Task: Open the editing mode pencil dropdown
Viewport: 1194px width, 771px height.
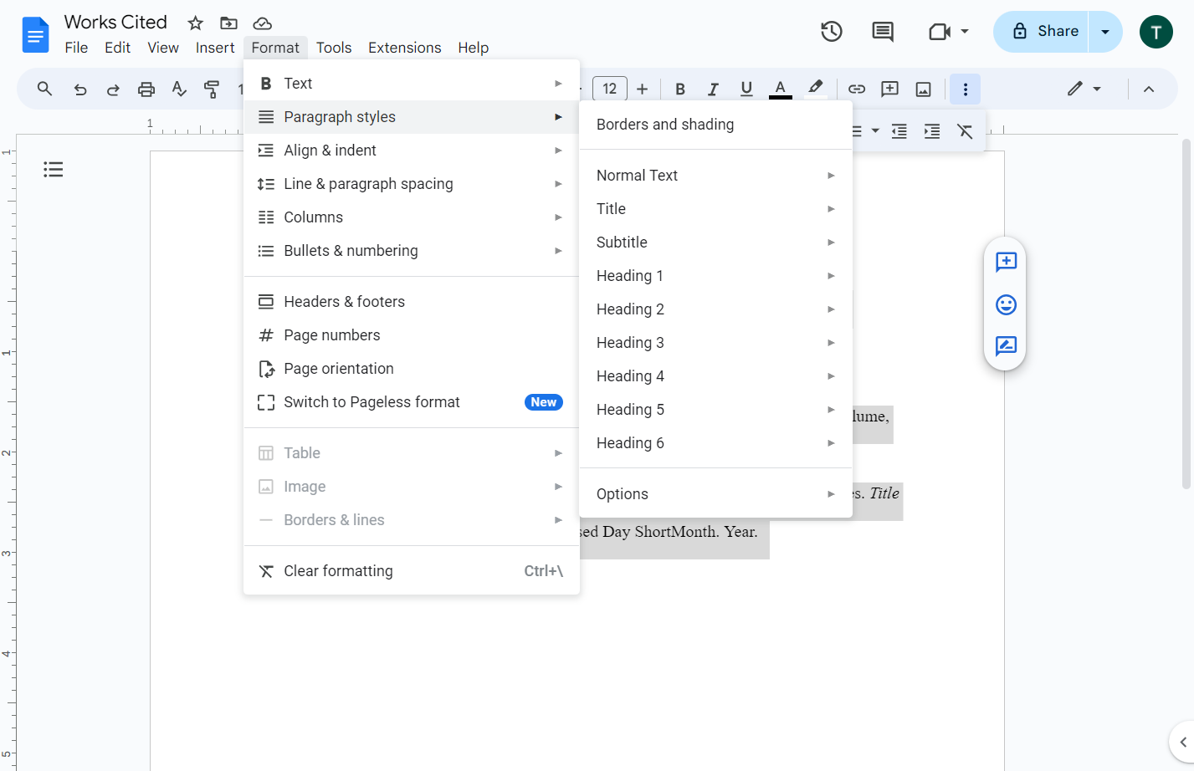Action: 1084,89
